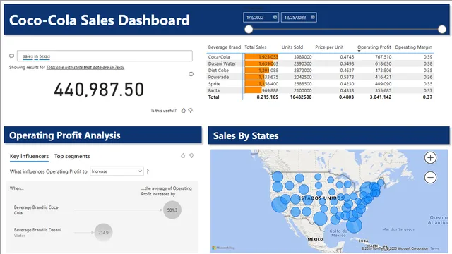Image resolution: width=452 pixels, height=254 pixels.
Task: Open the Increase dropdown
Action: (x=117, y=171)
